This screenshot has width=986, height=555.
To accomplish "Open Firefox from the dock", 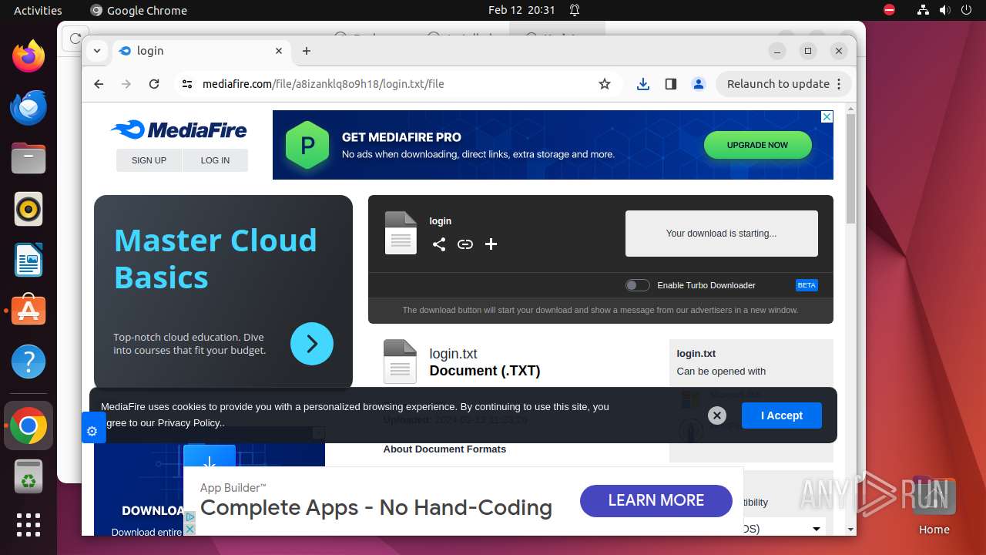I will (29, 56).
